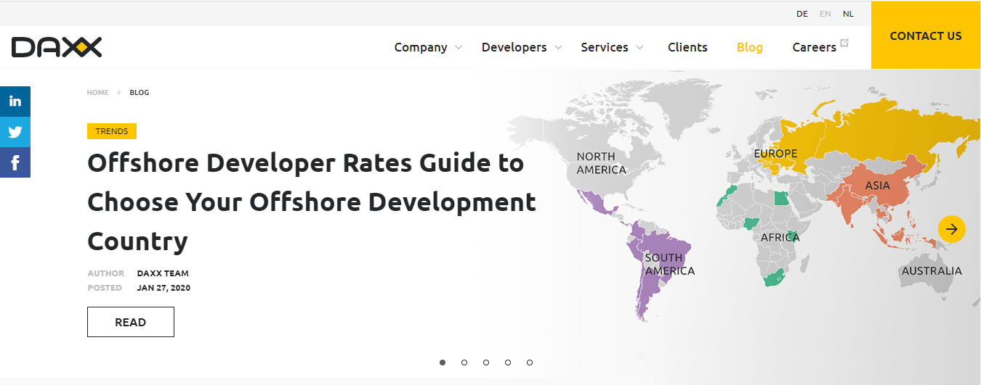Image resolution: width=981 pixels, height=385 pixels.
Task: Go to next slide with yellow arrow
Action: tap(952, 229)
